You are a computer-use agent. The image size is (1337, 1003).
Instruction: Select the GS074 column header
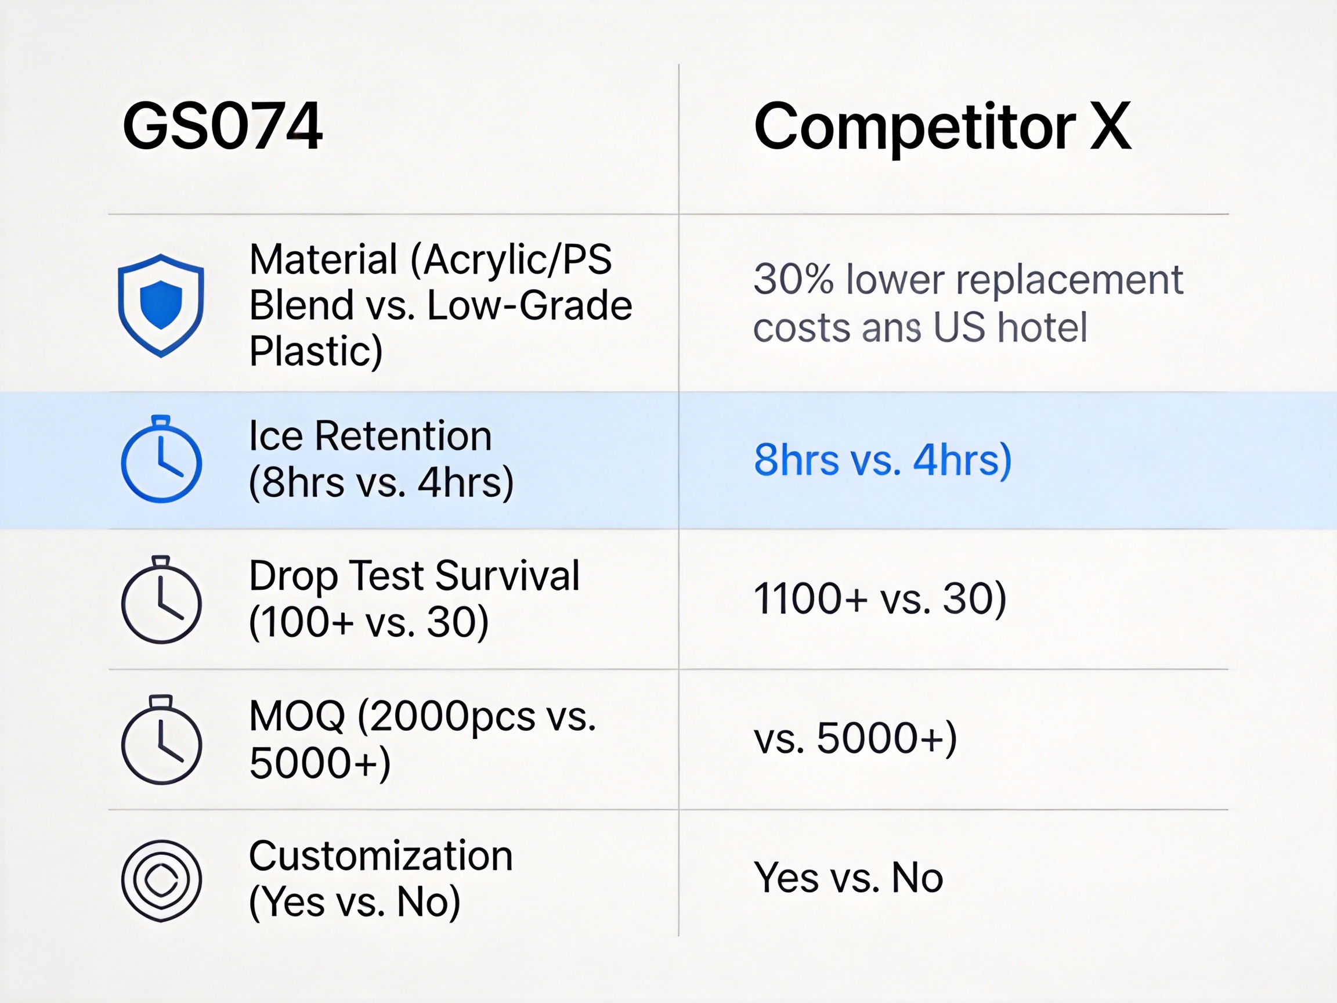pyautogui.click(x=222, y=127)
